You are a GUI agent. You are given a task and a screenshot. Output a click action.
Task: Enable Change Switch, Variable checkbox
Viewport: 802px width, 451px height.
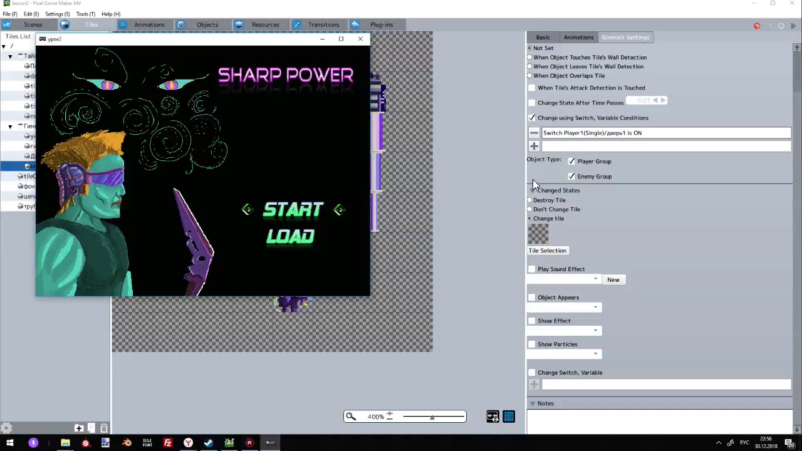[532, 373]
